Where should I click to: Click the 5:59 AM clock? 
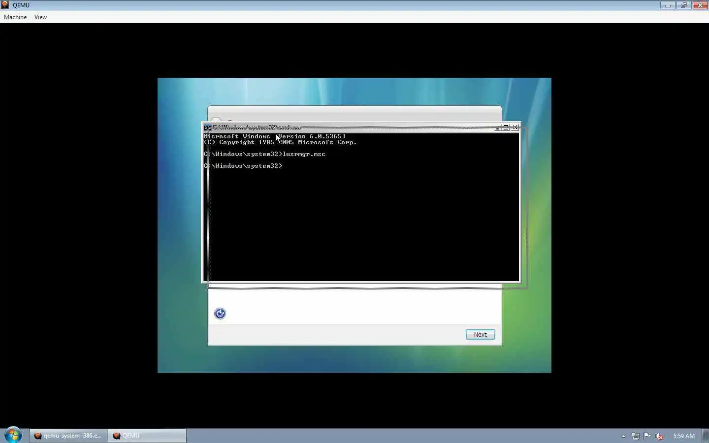point(684,436)
